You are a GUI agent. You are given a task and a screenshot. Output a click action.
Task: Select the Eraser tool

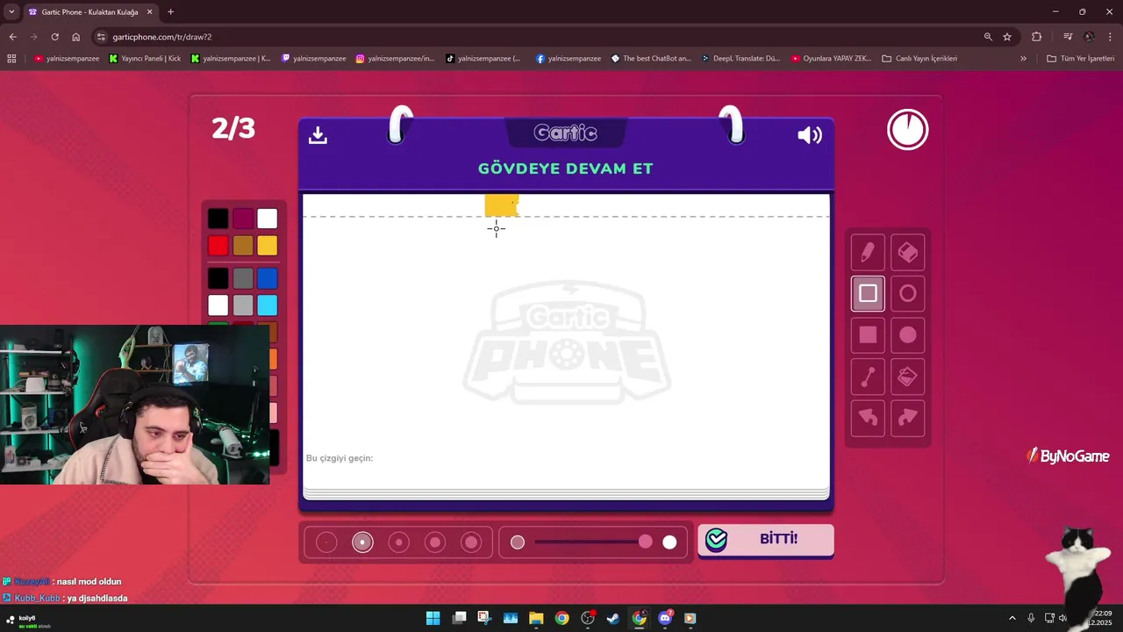point(908,253)
